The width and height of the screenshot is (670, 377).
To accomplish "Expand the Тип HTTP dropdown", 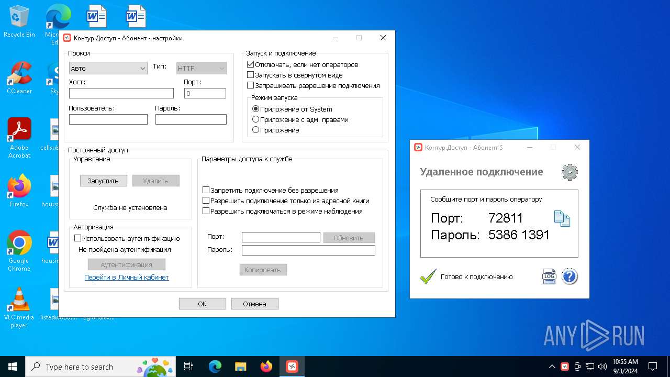I will (202, 68).
